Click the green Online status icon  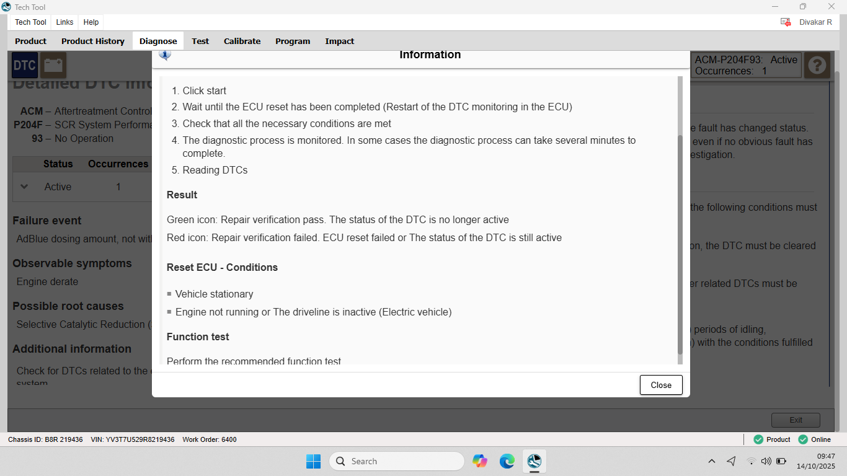pos(803,439)
